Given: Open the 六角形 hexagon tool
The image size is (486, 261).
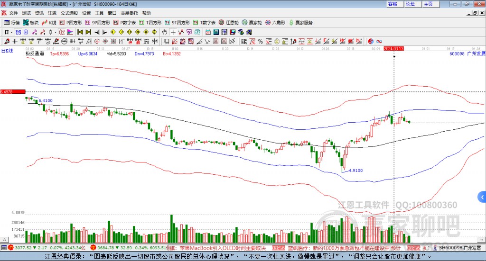Looking at the screenshot, I should (275, 23).
